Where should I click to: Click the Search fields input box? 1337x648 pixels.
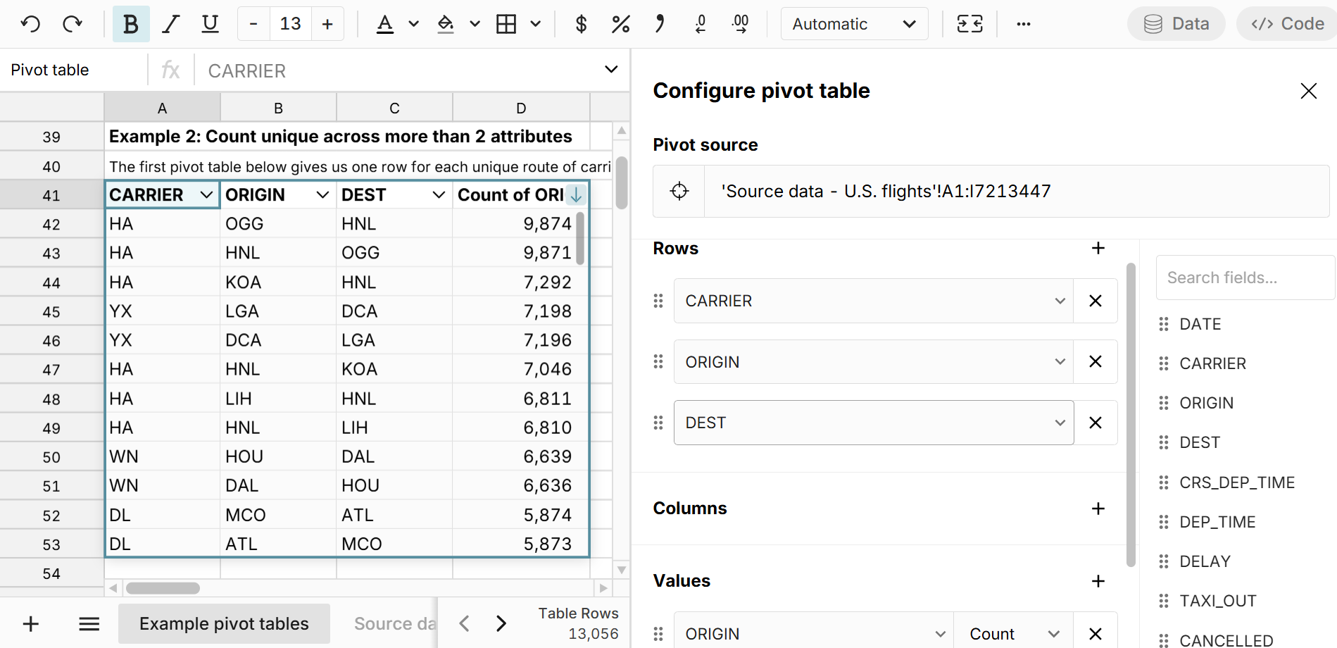click(x=1244, y=278)
